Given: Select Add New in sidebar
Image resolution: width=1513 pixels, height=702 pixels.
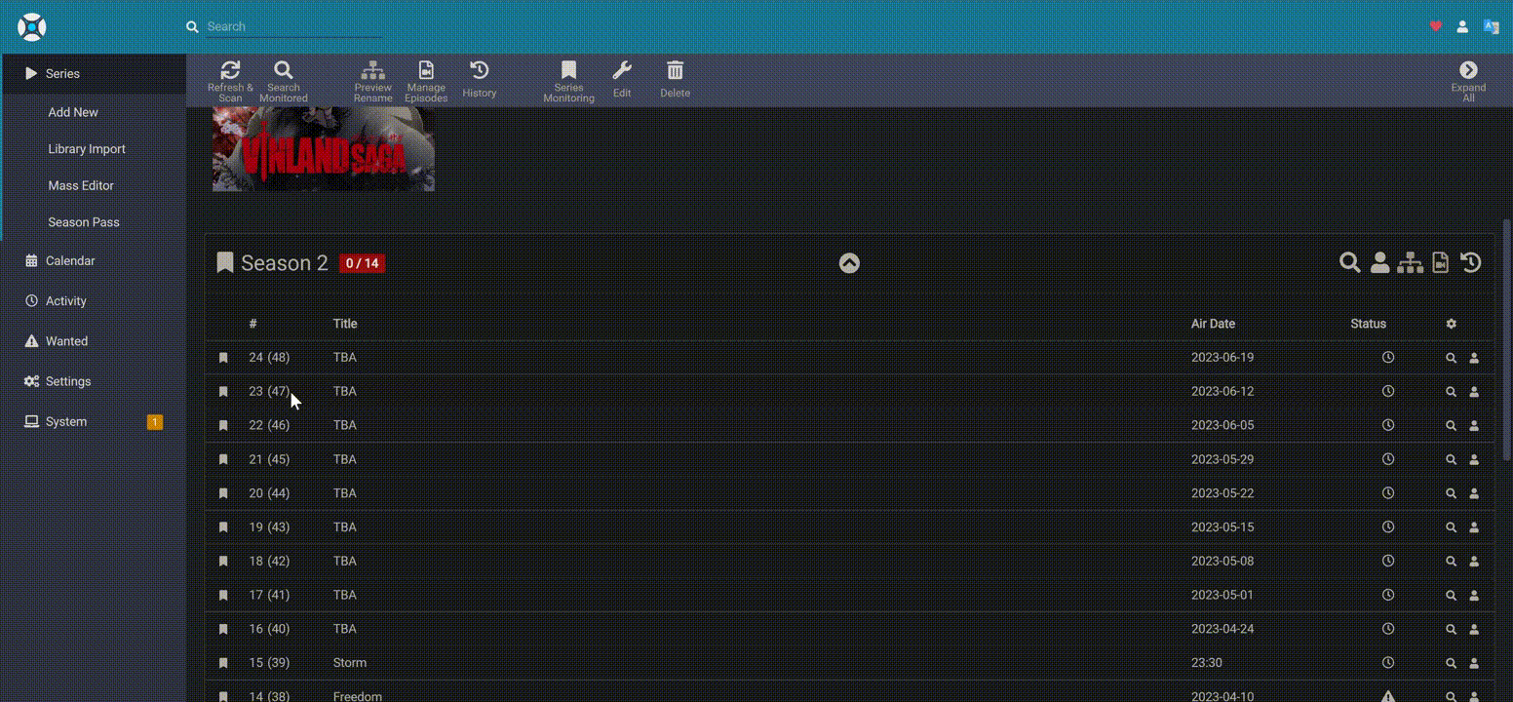Looking at the screenshot, I should 73,112.
